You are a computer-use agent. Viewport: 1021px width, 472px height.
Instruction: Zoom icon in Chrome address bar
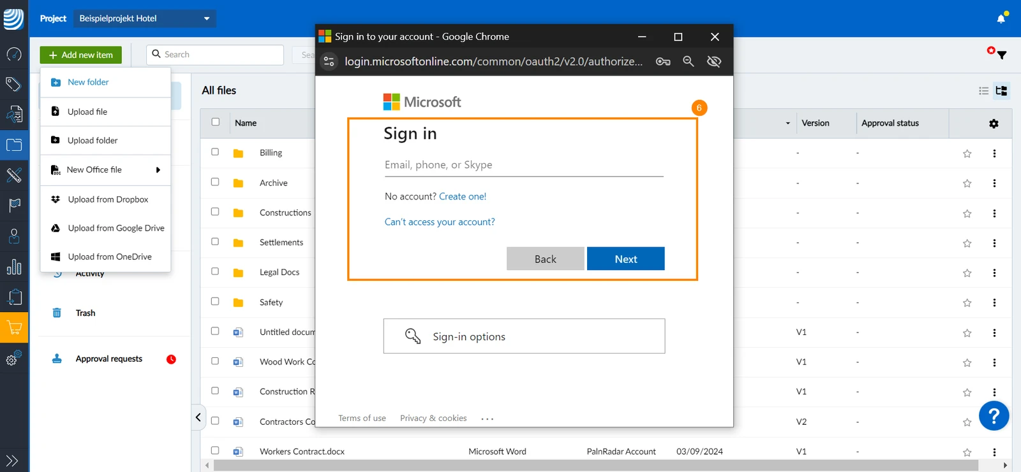click(x=689, y=61)
